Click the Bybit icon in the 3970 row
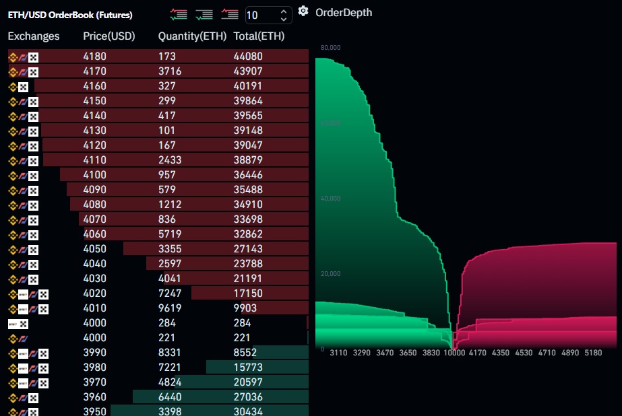The height and width of the screenshot is (416, 622). pyautogui.click(x=23, y=383)
